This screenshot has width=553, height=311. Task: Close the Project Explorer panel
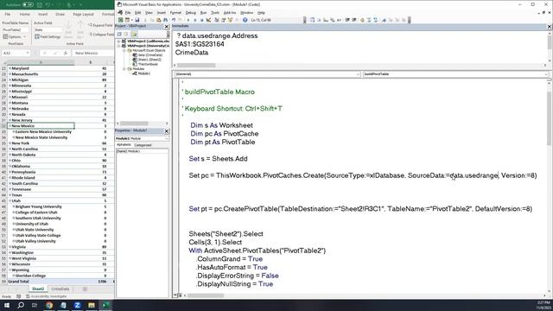click(167, 27)
